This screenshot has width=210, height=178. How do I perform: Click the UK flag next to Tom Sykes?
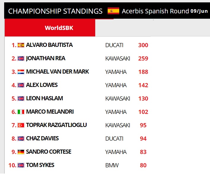(x=21, y=165)
